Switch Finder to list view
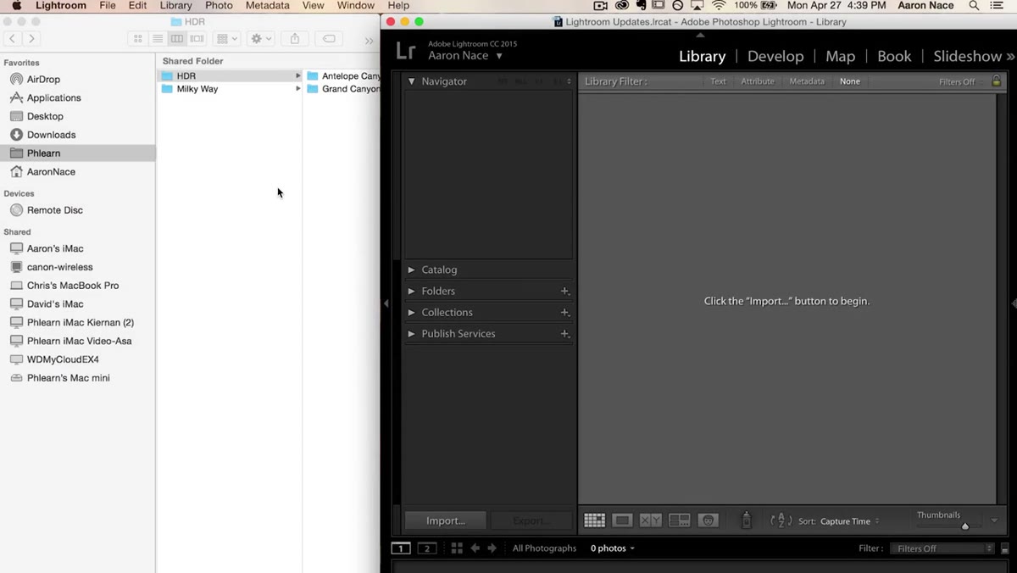The height and width of the screenshot is (573, 1017). 158,39
